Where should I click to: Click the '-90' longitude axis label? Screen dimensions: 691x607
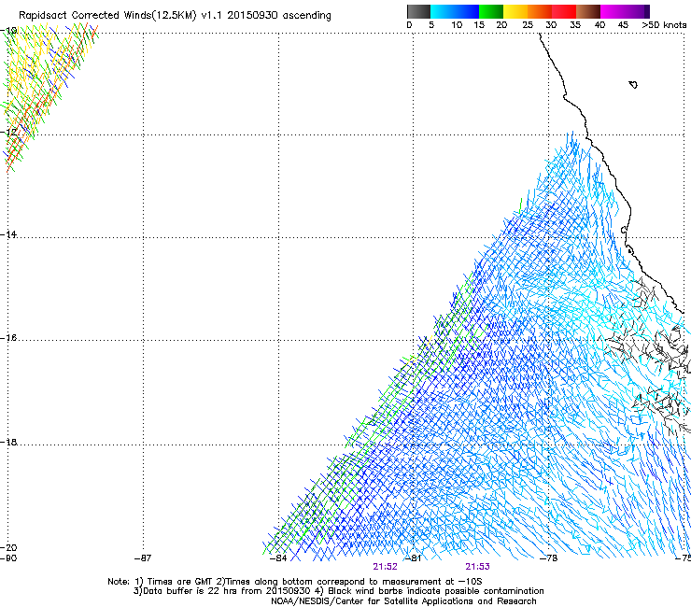pos(7,558)
